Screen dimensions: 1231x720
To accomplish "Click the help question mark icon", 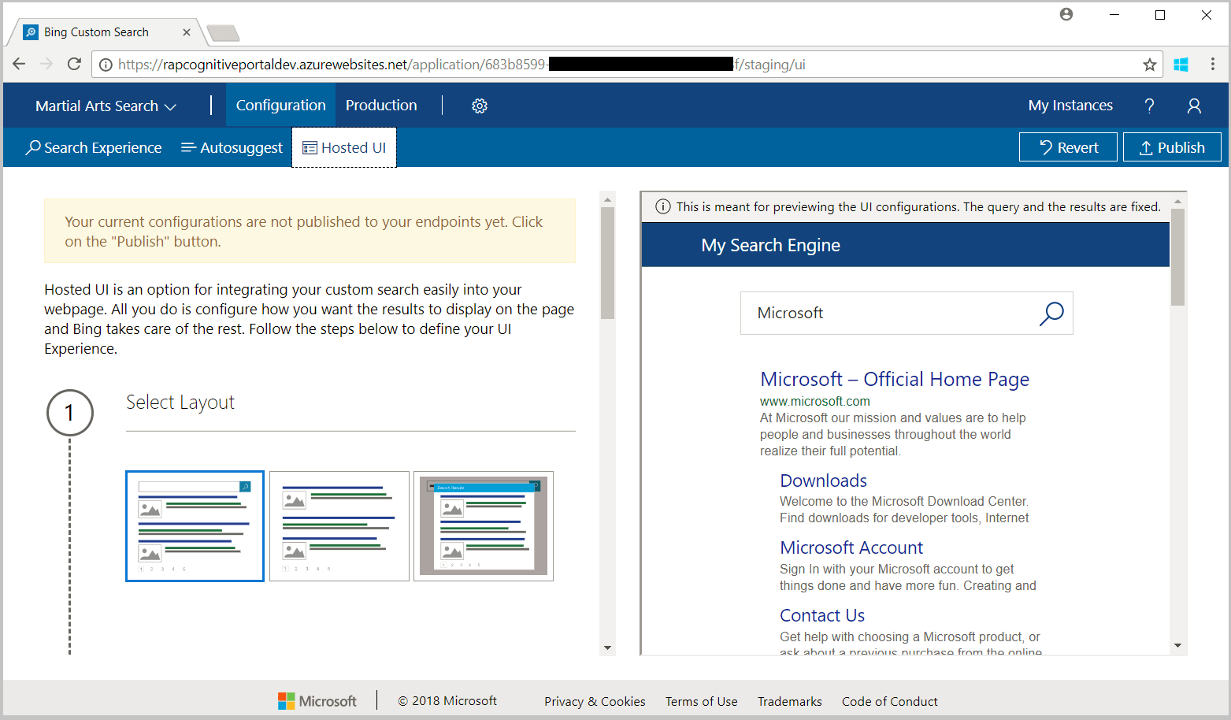I will click(1149, 105).
